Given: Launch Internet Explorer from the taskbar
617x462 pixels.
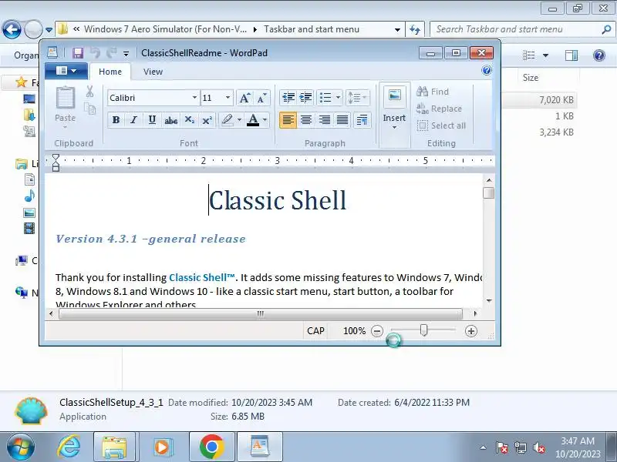Looking at the screenshot, I should (69, 447).
